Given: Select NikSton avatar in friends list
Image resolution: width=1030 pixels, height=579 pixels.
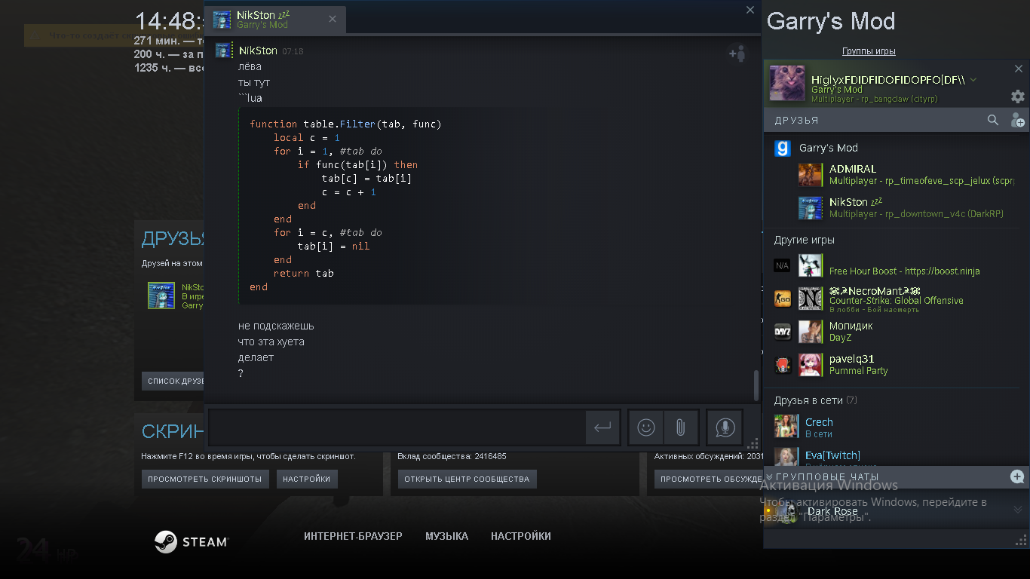Looking at the screenshot, I should click(x=811, y=208).
